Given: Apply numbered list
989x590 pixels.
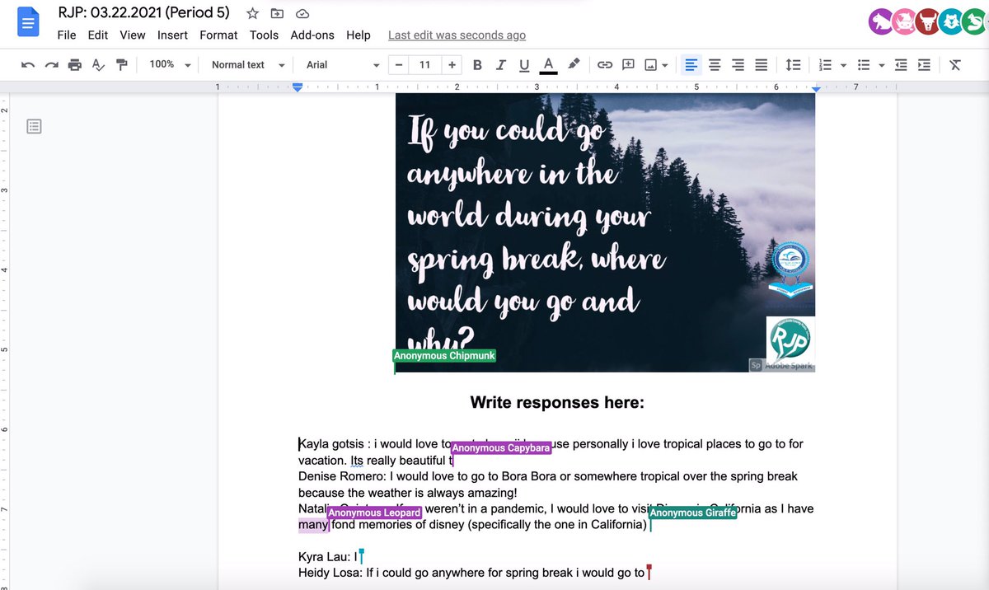Looking at the screenshot, I should coord(825,64).
